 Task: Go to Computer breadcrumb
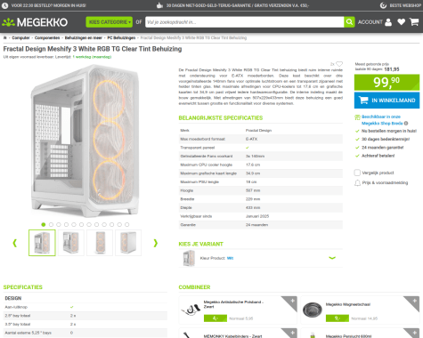pyautogui.click(x=20, y=37)
